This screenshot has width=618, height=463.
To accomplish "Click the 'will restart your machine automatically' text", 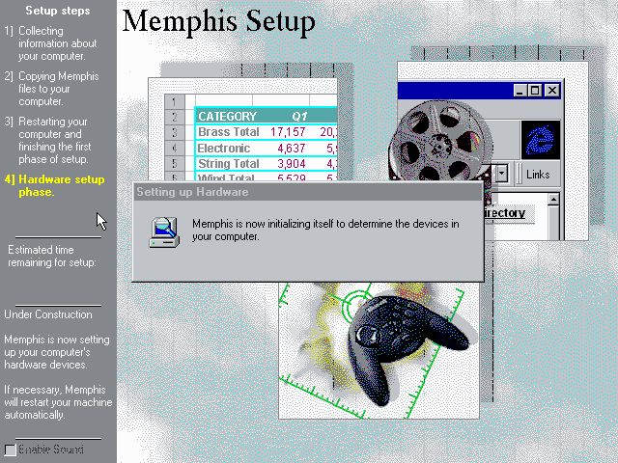I will [x=58, y=408].
